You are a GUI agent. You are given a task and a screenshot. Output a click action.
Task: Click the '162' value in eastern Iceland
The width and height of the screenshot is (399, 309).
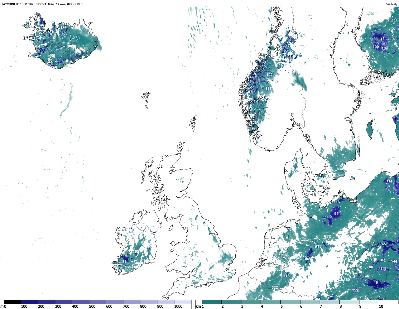click(85, 51)
